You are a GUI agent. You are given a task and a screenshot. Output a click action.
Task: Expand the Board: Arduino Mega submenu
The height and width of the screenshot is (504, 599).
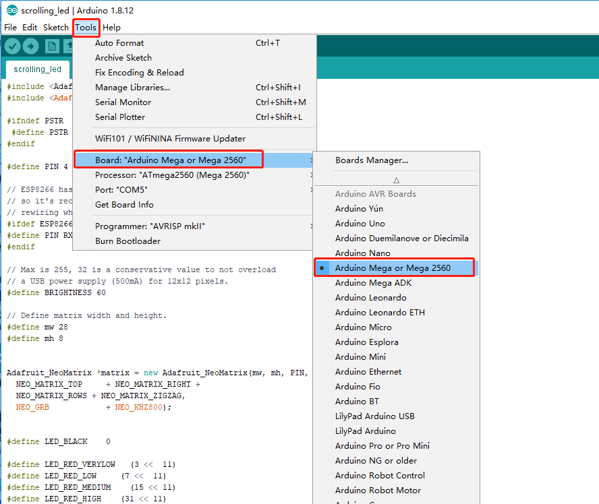[x=194, y=160]
